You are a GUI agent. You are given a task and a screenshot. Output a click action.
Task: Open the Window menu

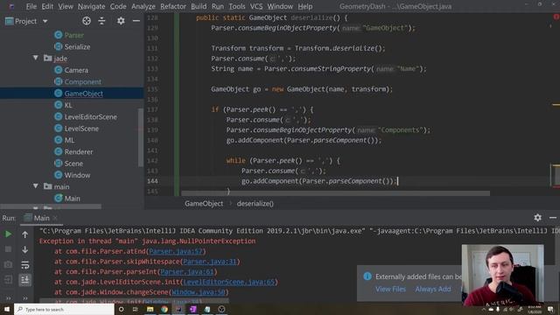point(280,6)
